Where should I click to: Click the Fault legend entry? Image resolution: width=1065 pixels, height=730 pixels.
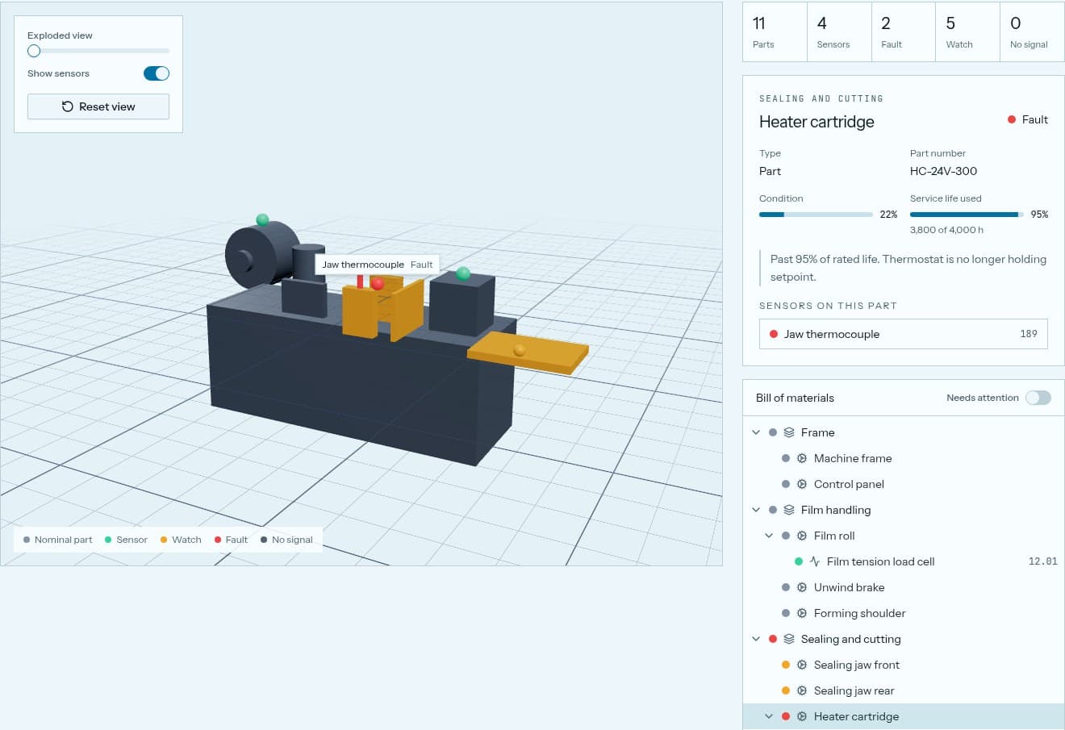231,540
